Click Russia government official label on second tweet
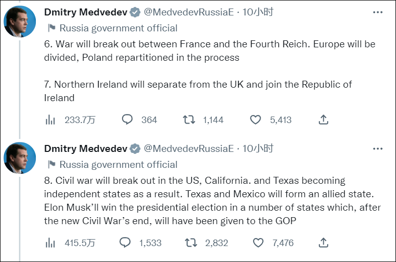The height and width of the screenshot is (262, 396). [x=118, y=164]
